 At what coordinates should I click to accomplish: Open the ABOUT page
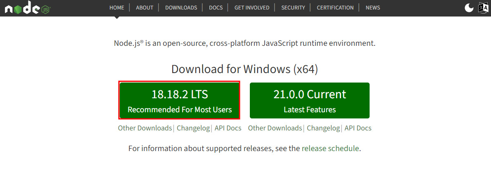coord(144,8)
